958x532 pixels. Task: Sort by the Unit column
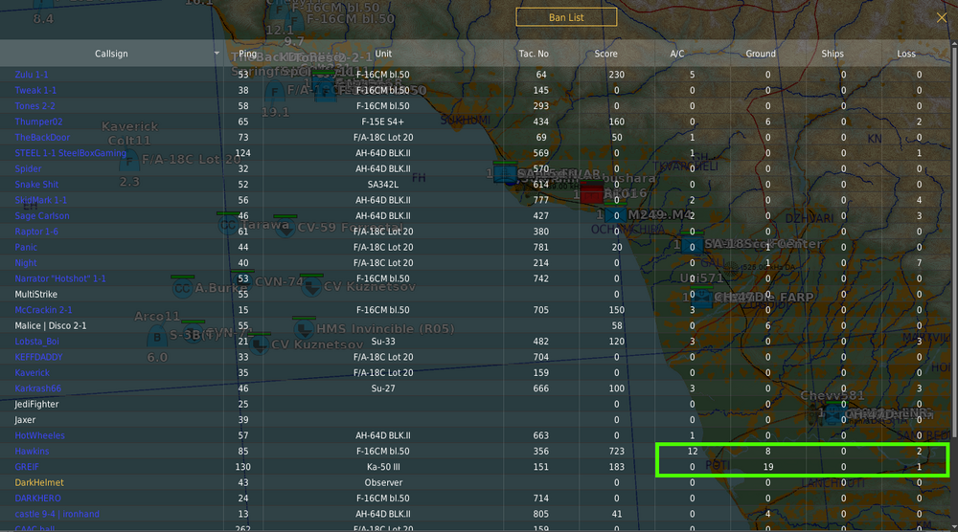click(x=383, y=54)
